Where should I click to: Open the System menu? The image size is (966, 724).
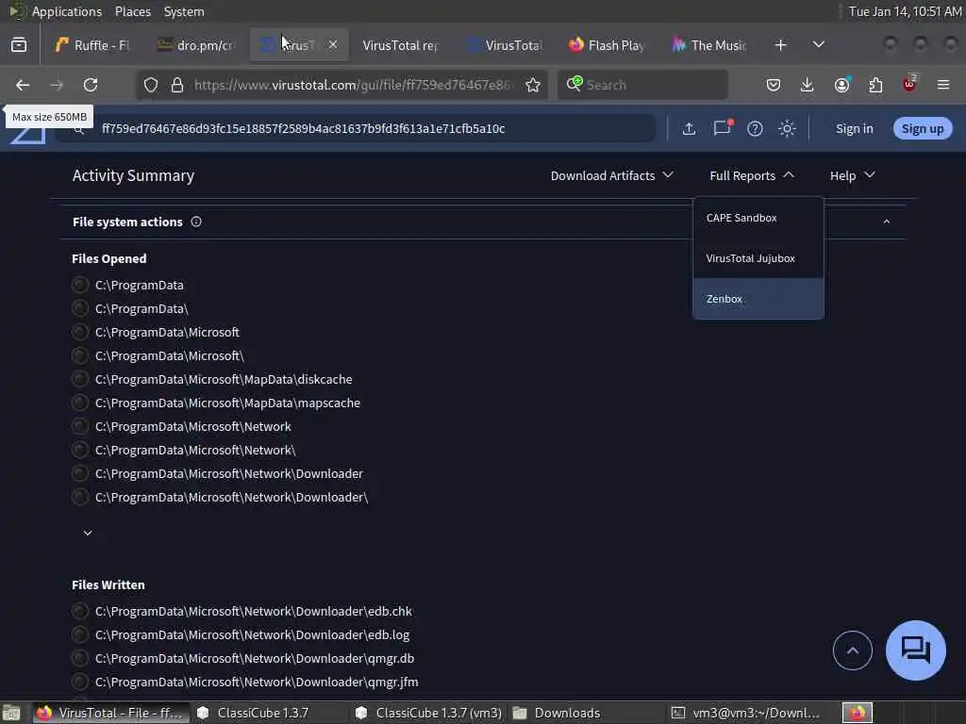pyautogui.click(x=184, y=11)
